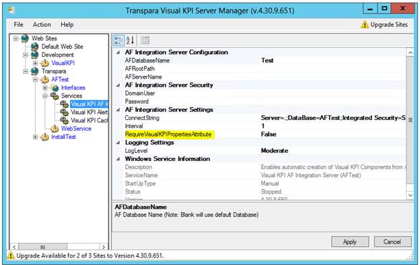420x265 pixels.
Task: Click the Categorized view toolbar icon
Action: pyautogui.click(x=118, y=40)
